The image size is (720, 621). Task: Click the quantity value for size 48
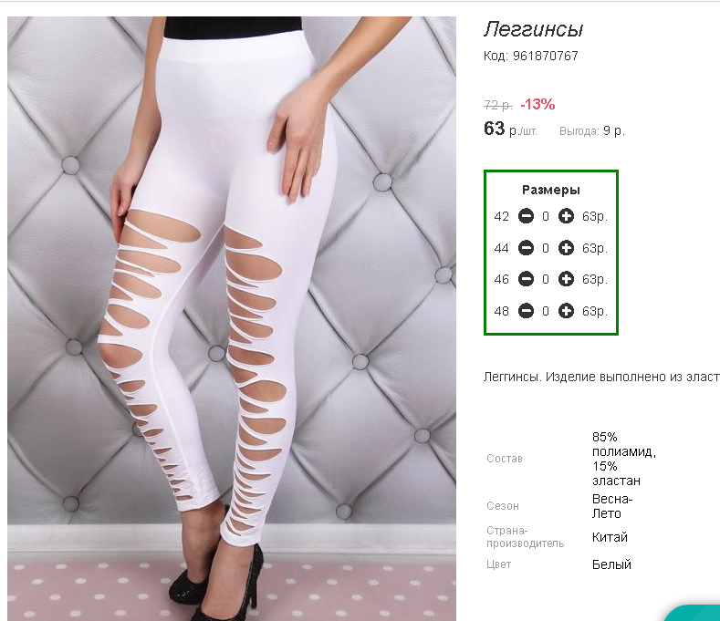click(x=546, y=311)
